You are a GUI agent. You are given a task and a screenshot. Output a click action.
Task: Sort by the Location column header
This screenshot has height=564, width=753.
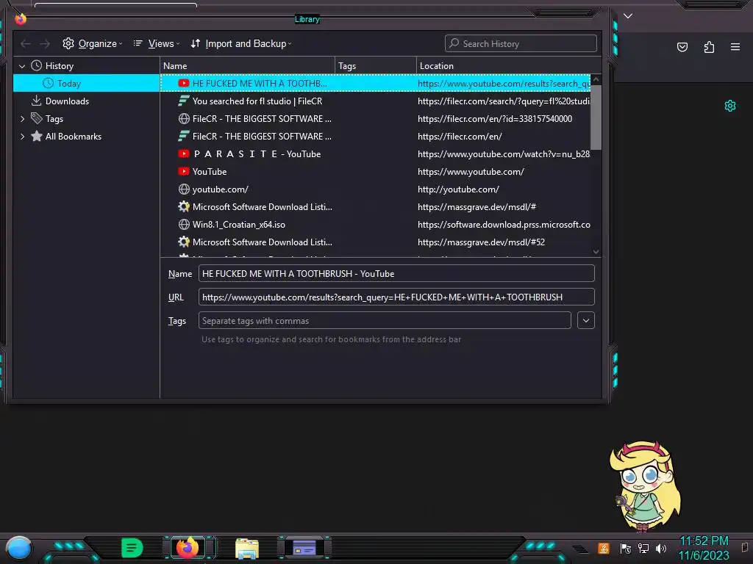(509, 65)
